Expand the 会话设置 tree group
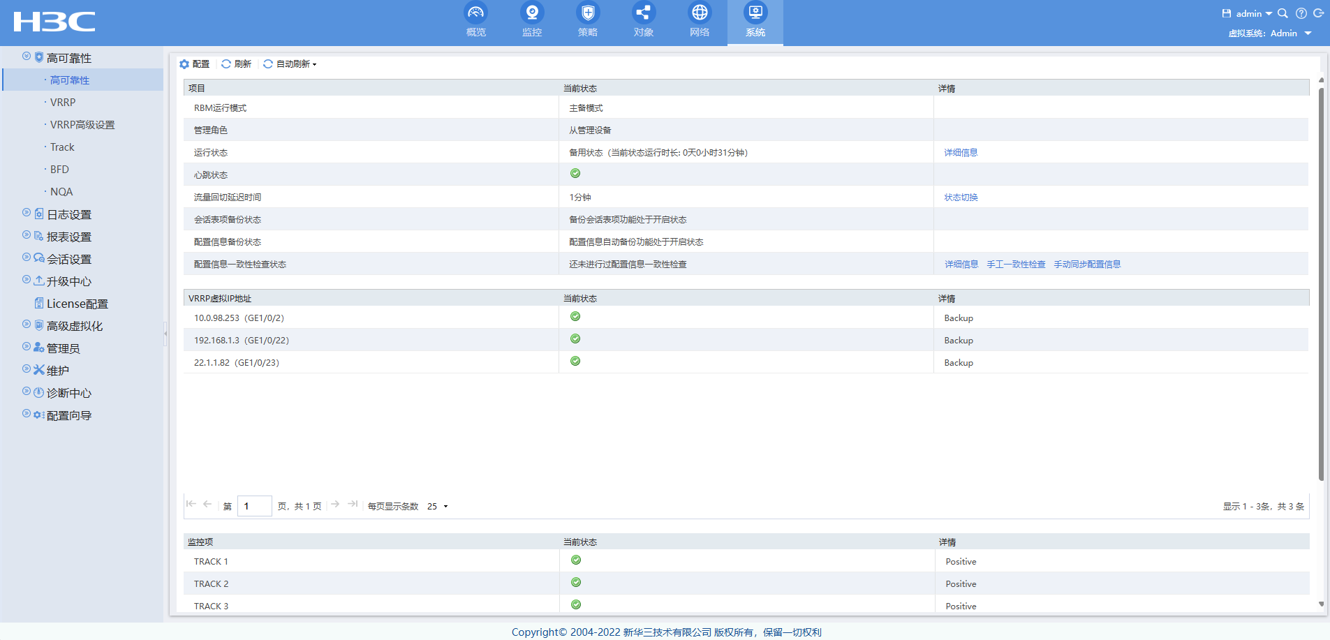Image resolution: width=1330 pixels, height=640 pixels. [x=27, y=257]
